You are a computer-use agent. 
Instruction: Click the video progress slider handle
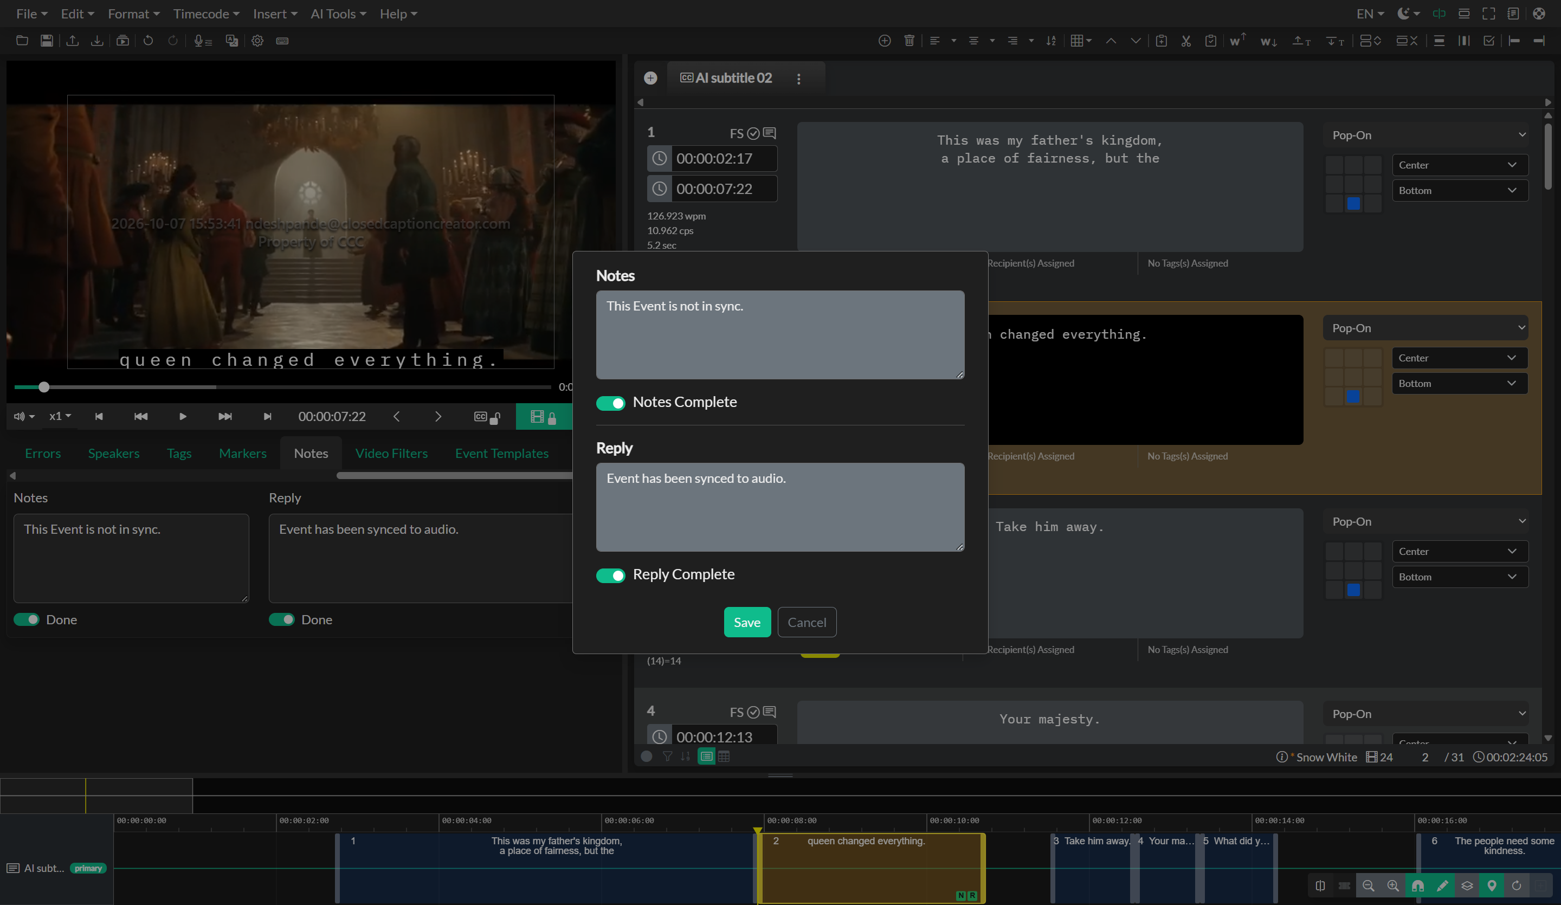[44, 387]
